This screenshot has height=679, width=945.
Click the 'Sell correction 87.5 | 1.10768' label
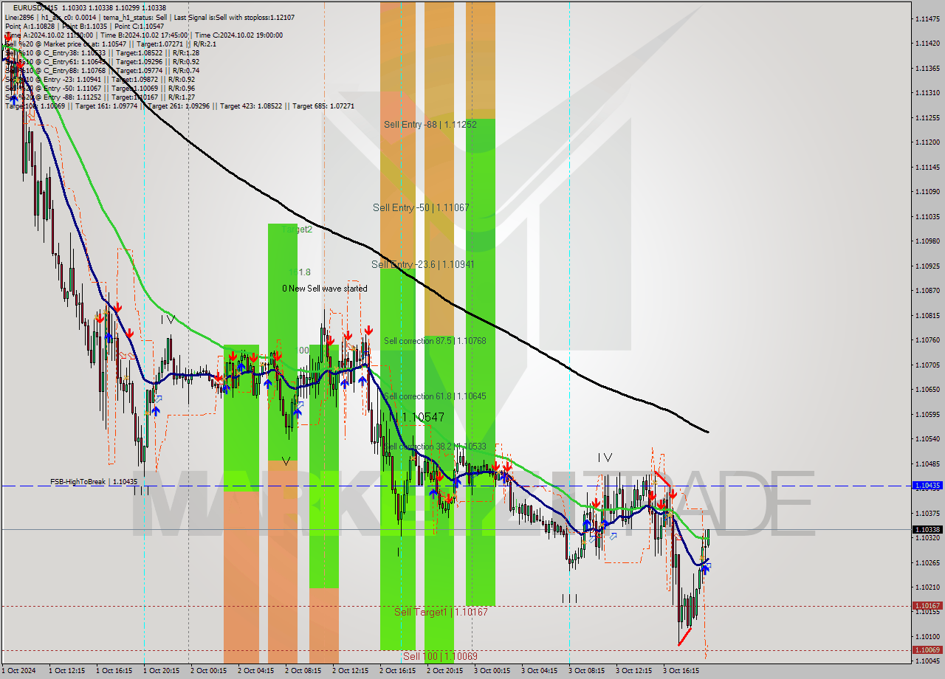[x=435, y=341]
